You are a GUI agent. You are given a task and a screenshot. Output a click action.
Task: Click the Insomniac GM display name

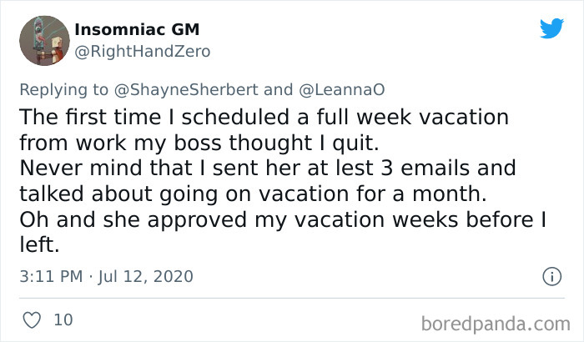click(137, 30)
